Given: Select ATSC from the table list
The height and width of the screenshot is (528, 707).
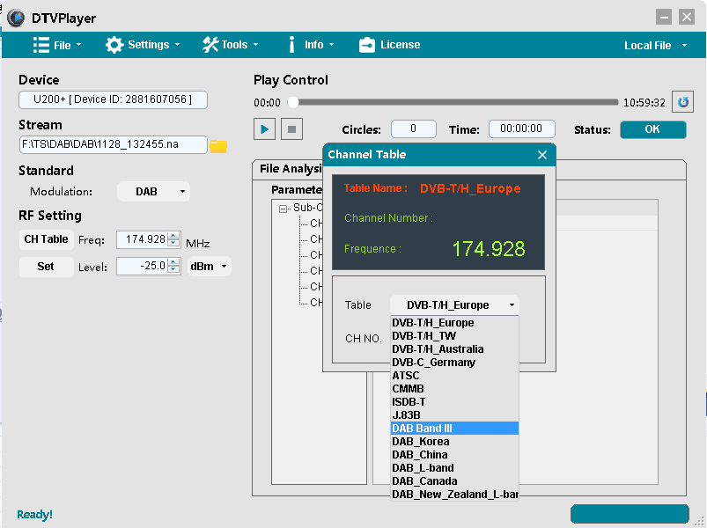Looking at the screenshot, I should [x=454, y=375].
